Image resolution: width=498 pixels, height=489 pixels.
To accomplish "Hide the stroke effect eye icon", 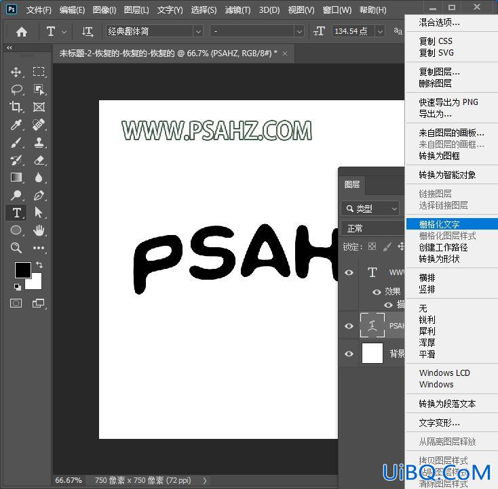I will 388,305.
